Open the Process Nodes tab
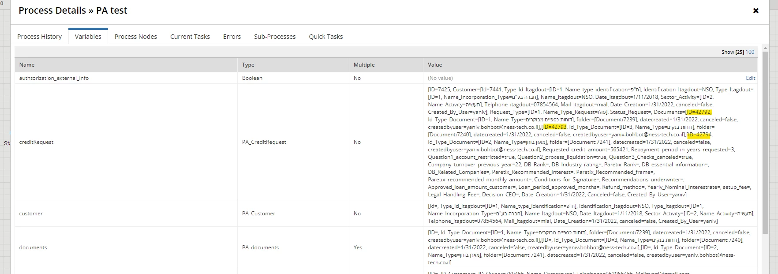 pos(136,37)
